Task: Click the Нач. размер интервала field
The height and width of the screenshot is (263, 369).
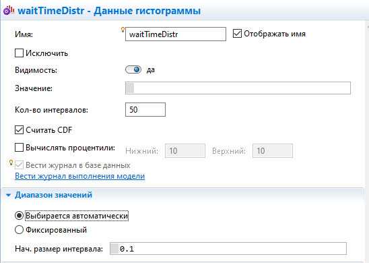Action: pos(228,249)
